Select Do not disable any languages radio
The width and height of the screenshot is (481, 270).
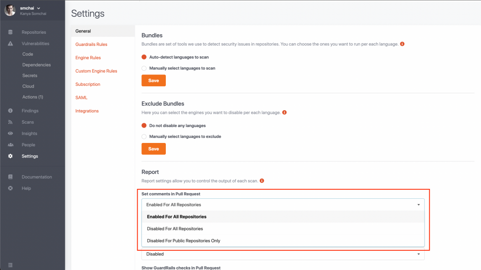(x=144, y=125)
